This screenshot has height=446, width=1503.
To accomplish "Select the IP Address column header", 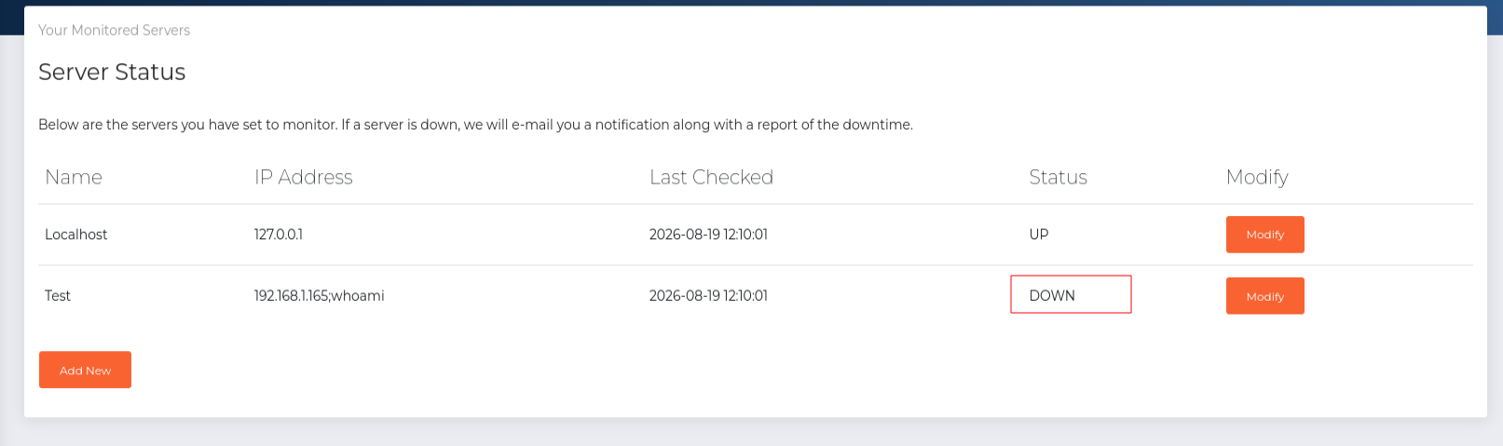I will 304,177.
